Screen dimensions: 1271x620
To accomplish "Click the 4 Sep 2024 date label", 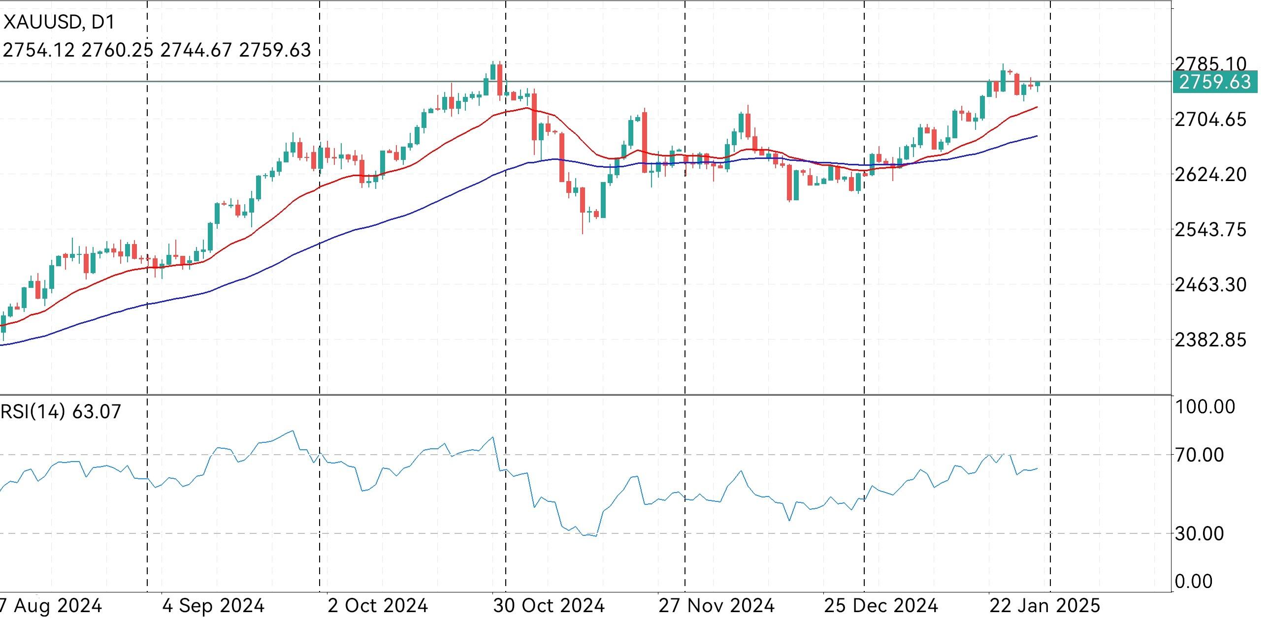I will pos(213,606).
